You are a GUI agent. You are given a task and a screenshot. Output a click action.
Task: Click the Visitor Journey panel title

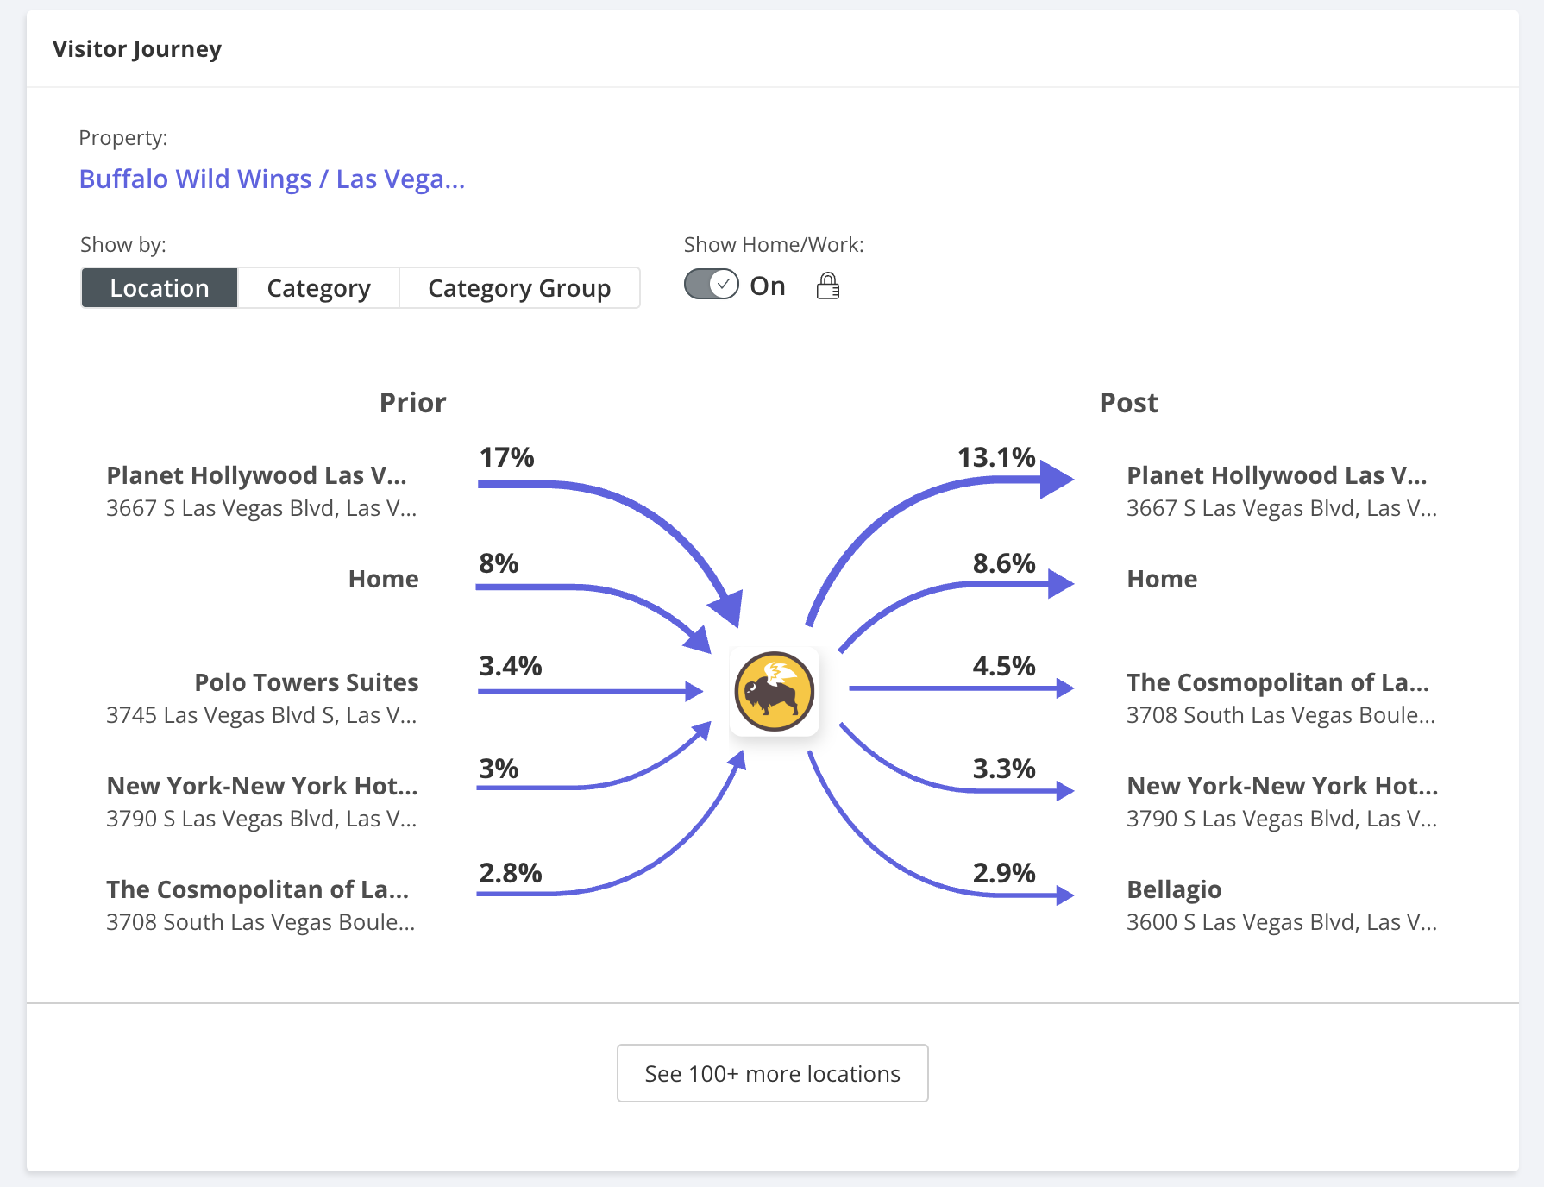point(137,49)
